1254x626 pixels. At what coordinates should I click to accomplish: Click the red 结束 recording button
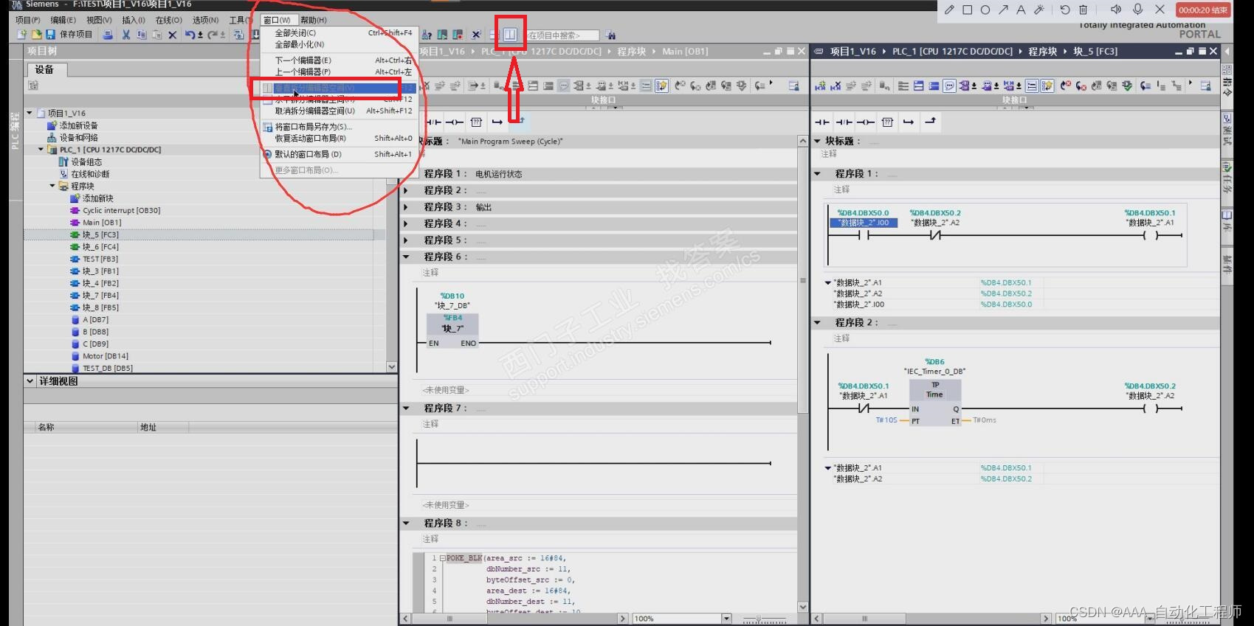(x=1203, y=10)
